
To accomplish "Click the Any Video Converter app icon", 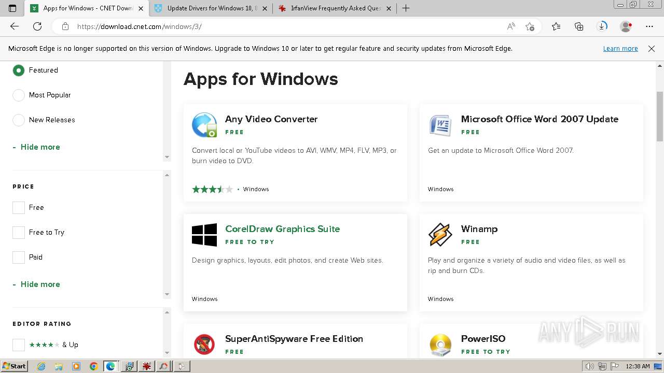I will (x=204, y=125).
